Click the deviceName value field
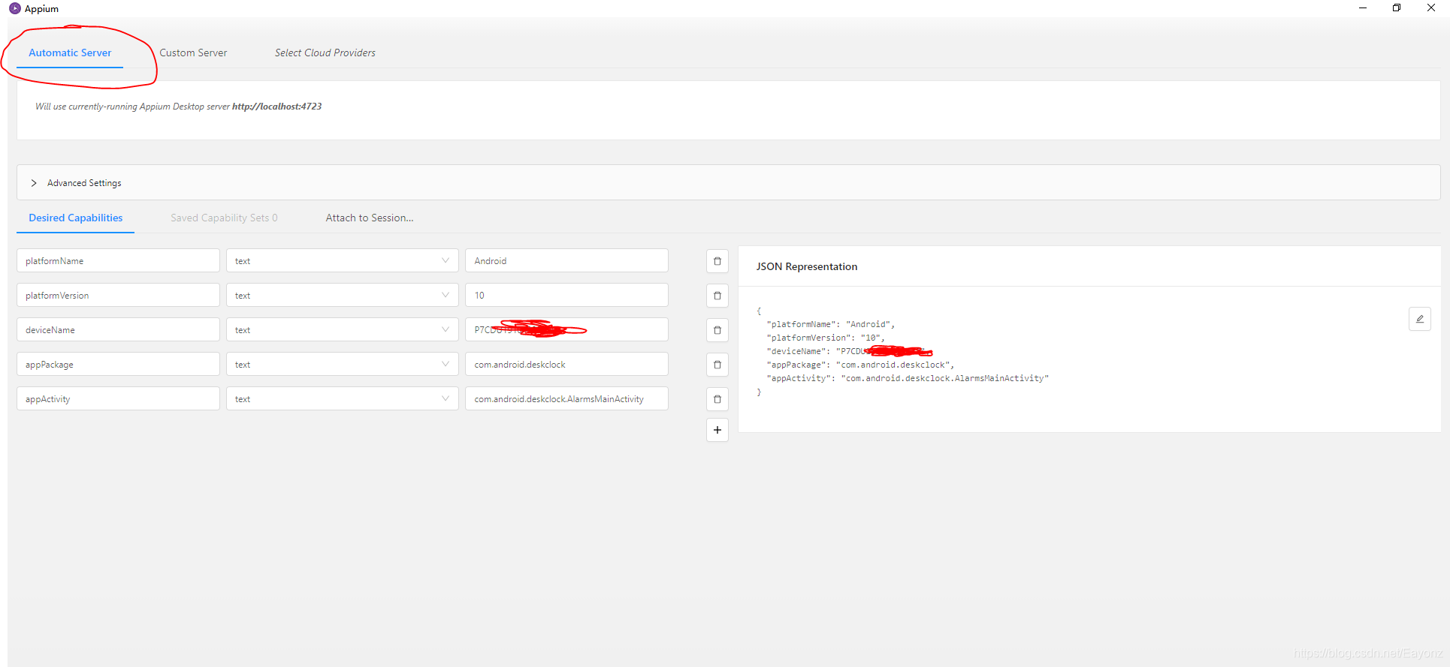 566,330
